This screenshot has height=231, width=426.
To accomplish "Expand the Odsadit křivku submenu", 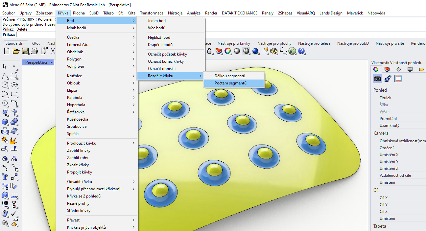I will click(97, 182).
